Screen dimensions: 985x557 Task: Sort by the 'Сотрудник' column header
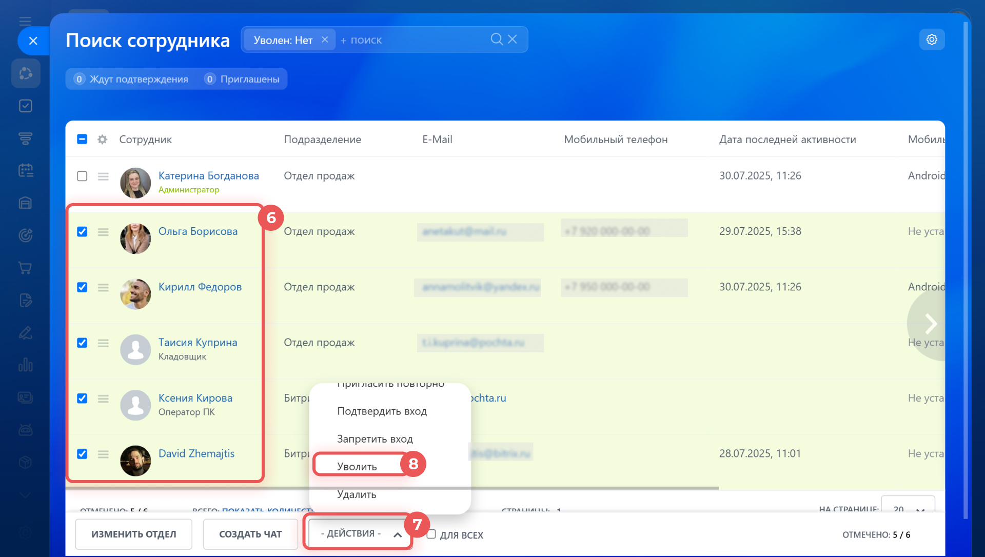145,140
